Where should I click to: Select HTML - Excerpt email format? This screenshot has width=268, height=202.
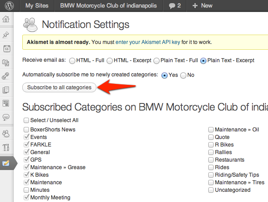tap(110, 61)
